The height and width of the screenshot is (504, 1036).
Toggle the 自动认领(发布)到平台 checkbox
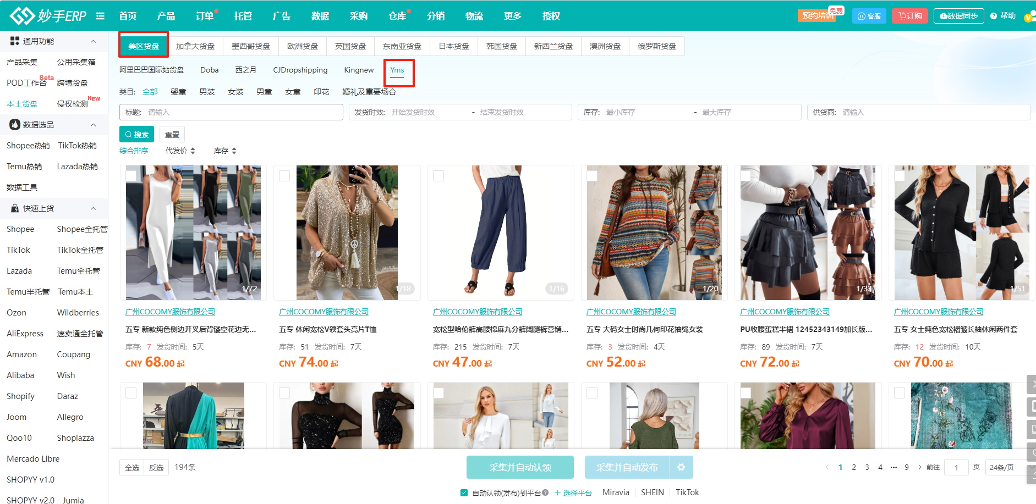pyautogui.click(x=464, y=492)
